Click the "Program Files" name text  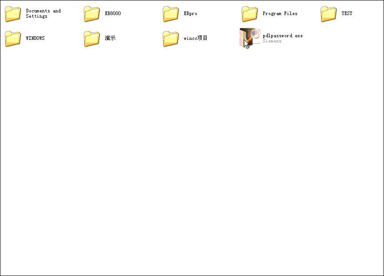pos(280,13)
